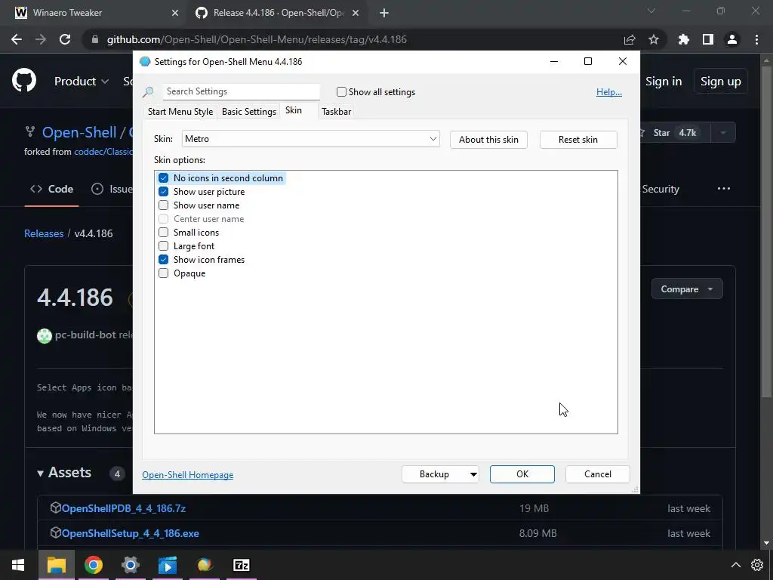This screenshot has width=773, height=580.
Task: Open a new Chrome tab
Action: point(384,13)
